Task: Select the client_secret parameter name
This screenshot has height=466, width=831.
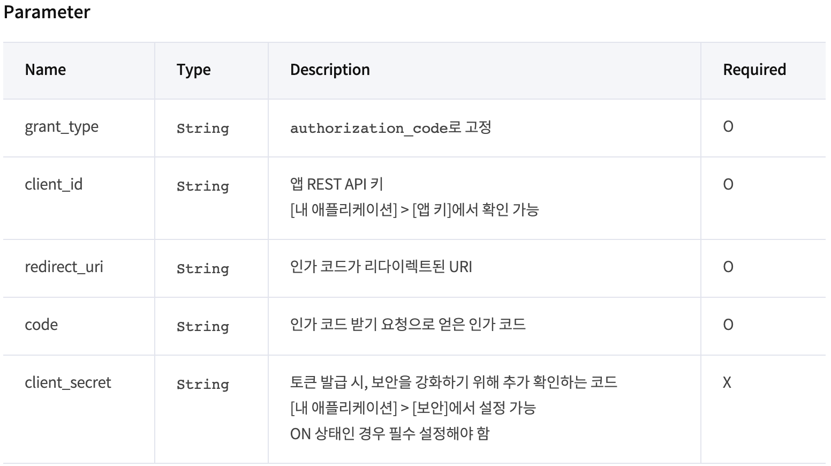Action: point(68,382)
